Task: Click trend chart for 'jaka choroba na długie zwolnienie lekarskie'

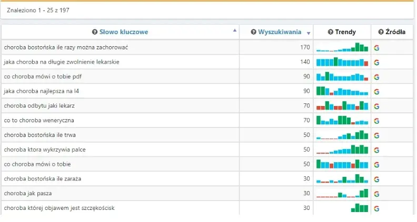Action: click(342, 61)
